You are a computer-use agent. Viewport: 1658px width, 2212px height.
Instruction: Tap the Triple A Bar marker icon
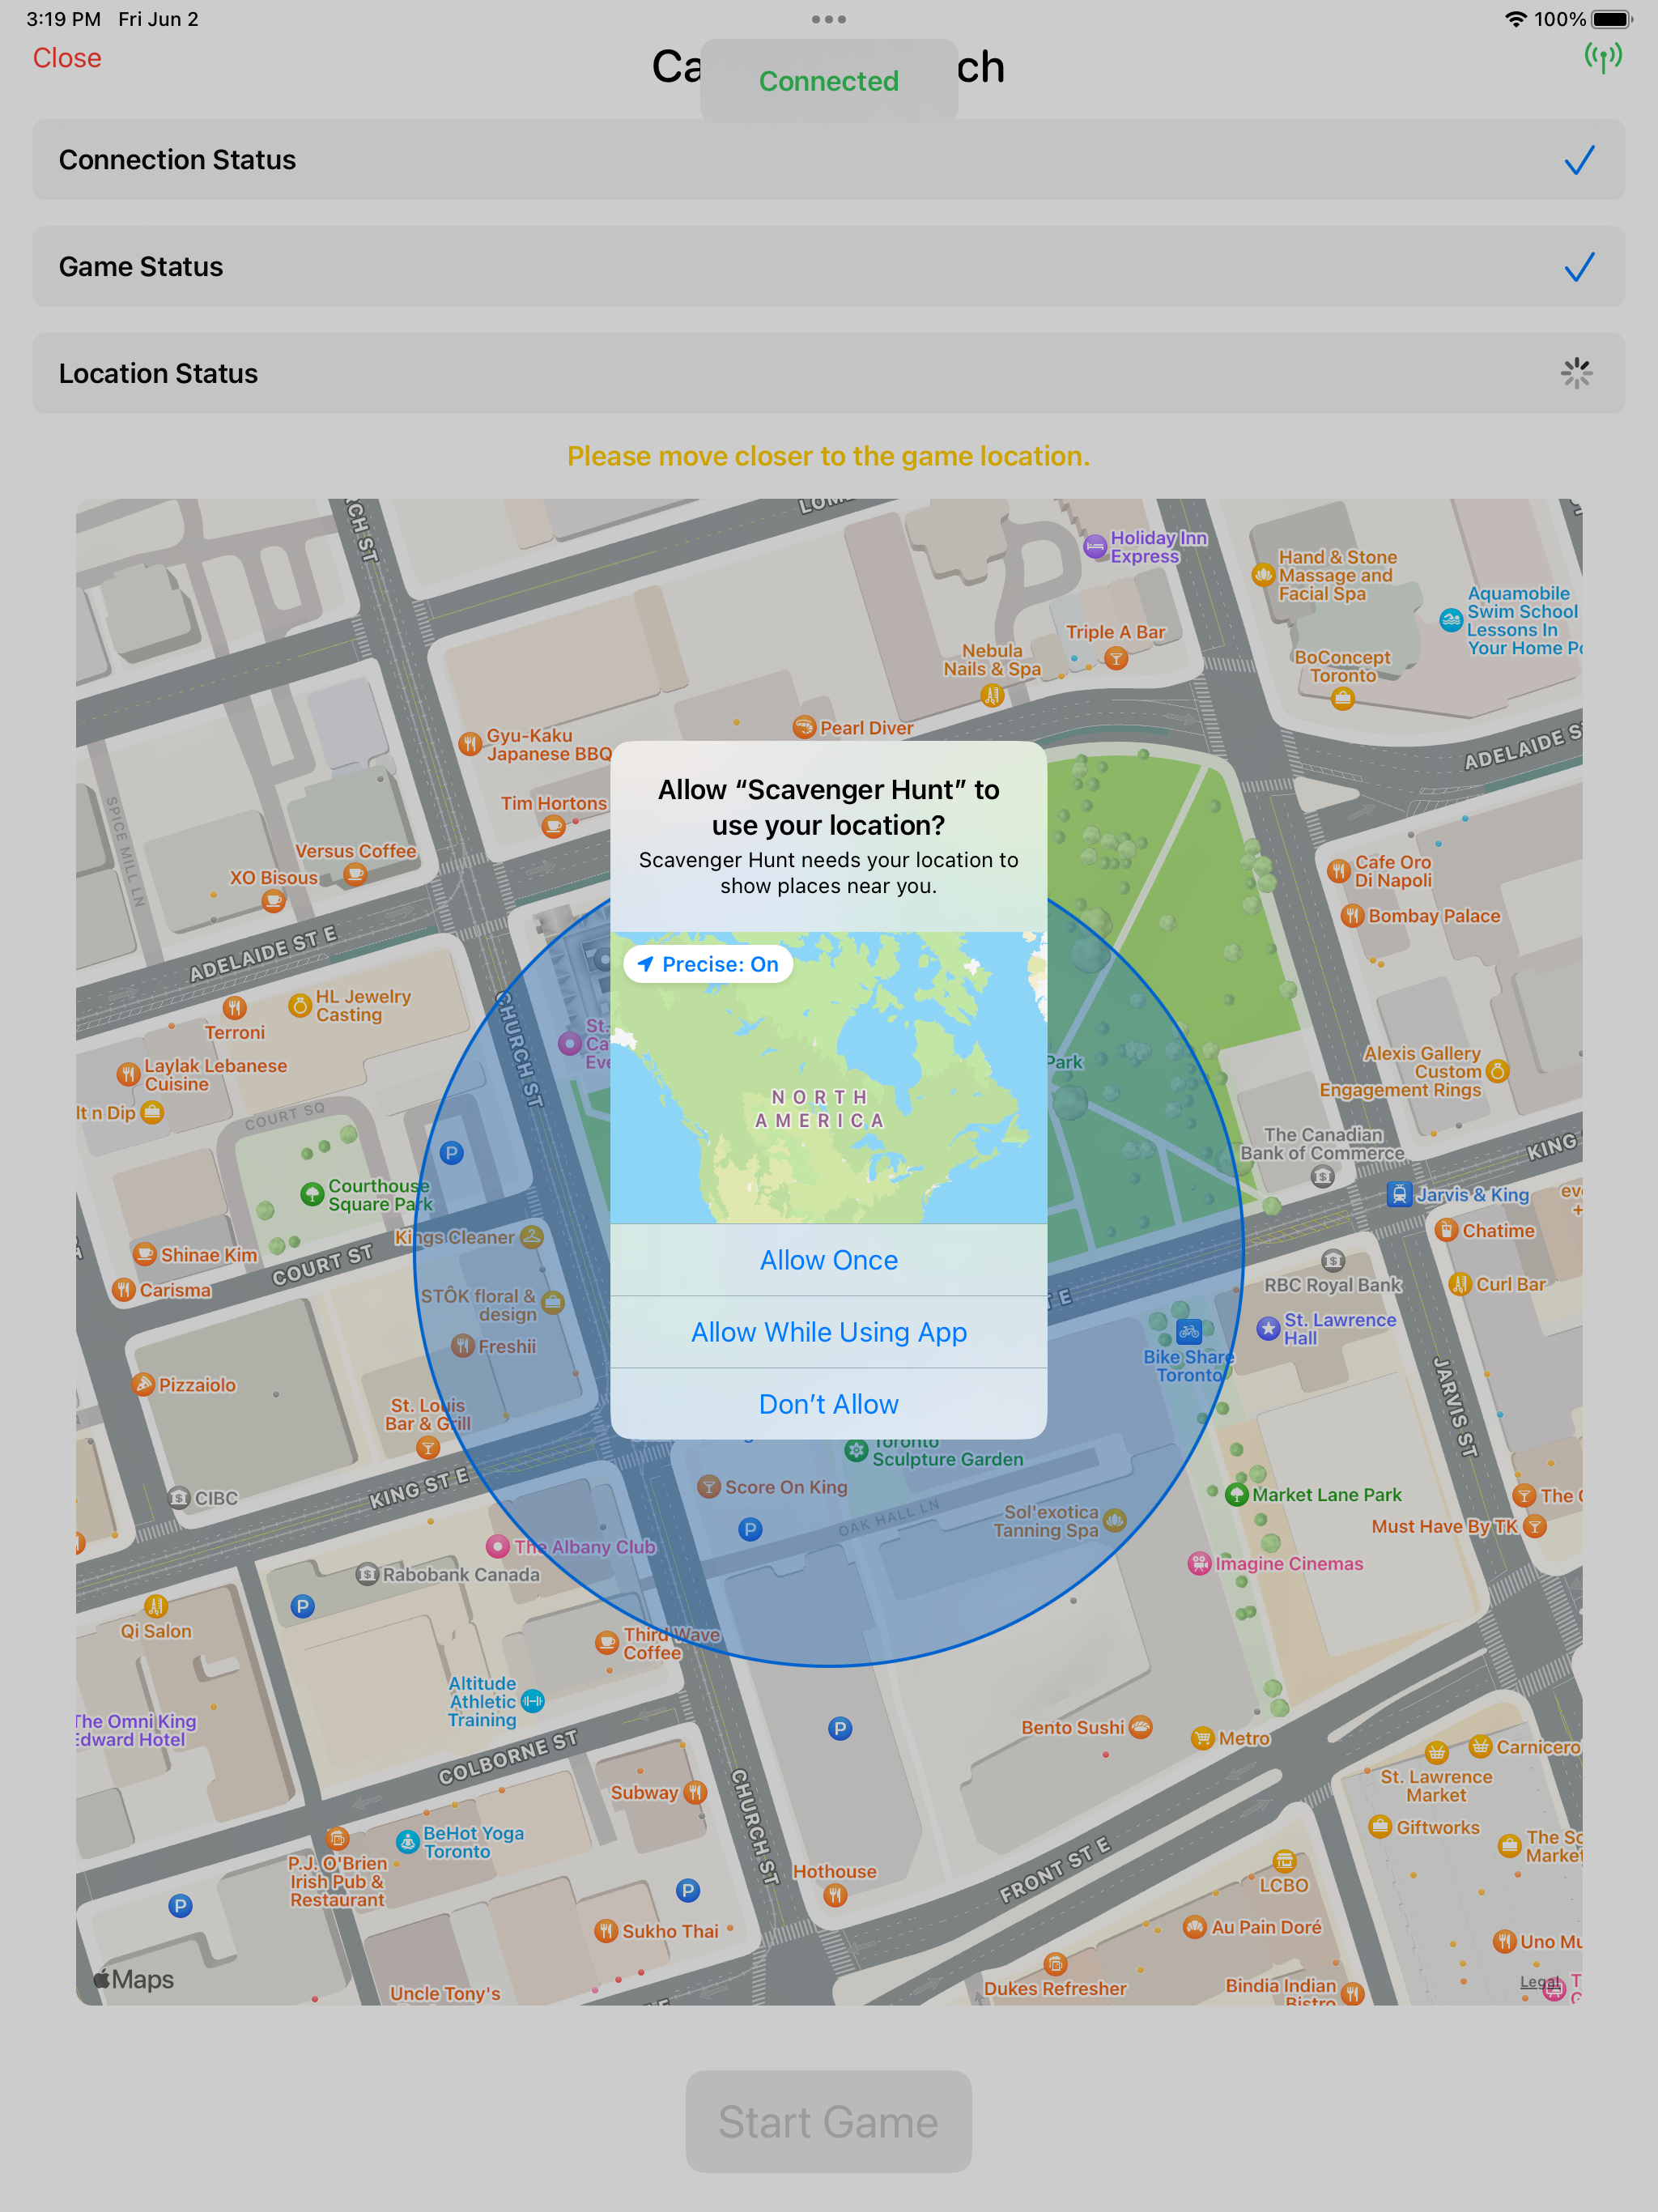1116,658
